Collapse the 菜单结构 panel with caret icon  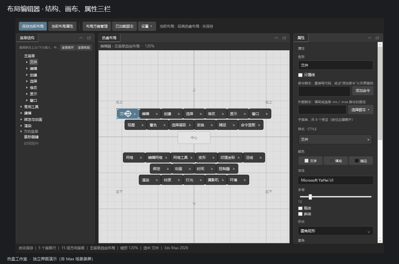click(x=81, y=38)
